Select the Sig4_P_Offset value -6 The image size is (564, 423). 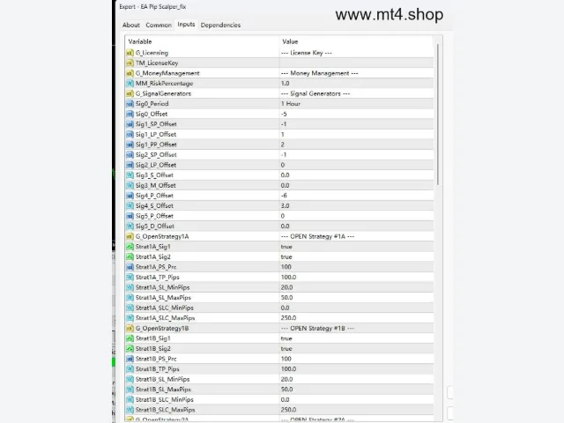pos(284,196)
